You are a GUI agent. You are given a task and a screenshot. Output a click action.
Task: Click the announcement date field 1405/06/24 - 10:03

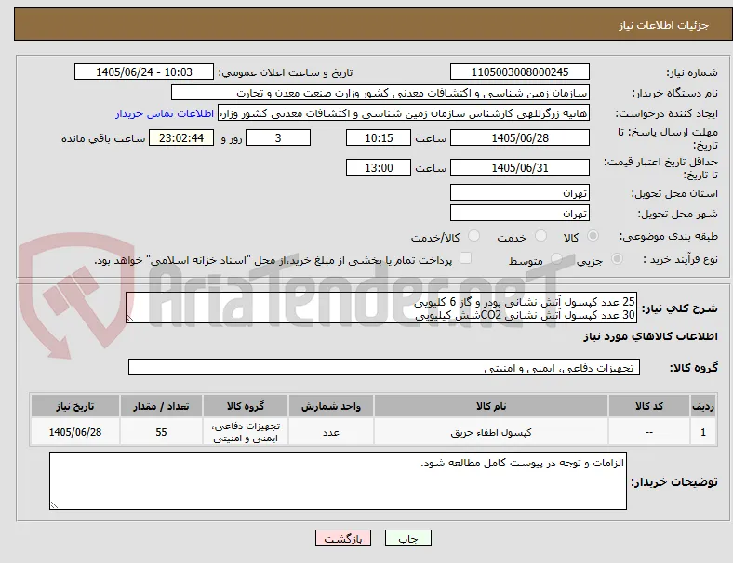pyautogui.click(x=144, y=72)
